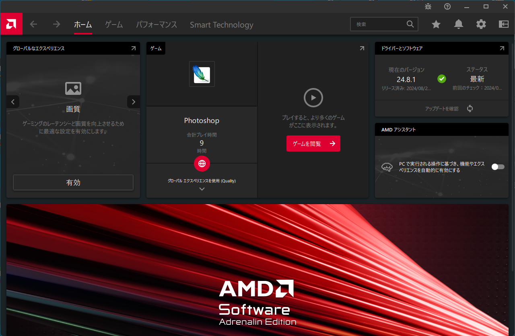The height and width of the screenshot is (336, 515).
Task: Click 有効 to enable 画質 experience
Action: 73,182
